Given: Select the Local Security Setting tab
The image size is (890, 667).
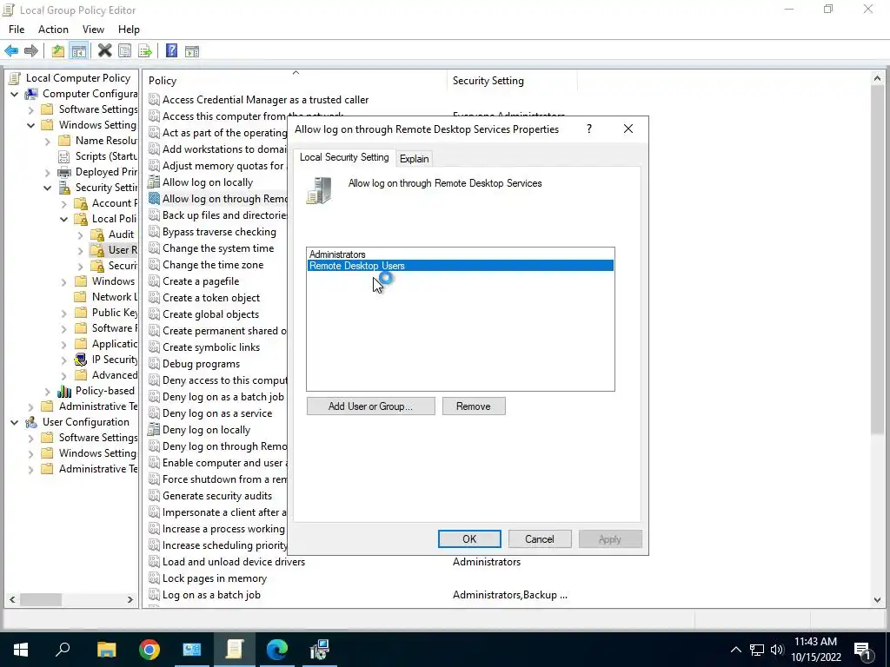Looking at the screenshot, I should (x=344, y=157).
